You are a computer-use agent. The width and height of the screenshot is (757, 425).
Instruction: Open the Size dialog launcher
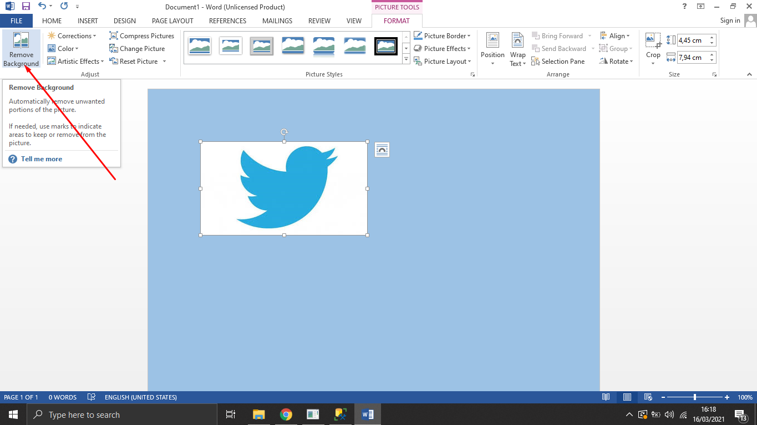(x=714, y=74)
